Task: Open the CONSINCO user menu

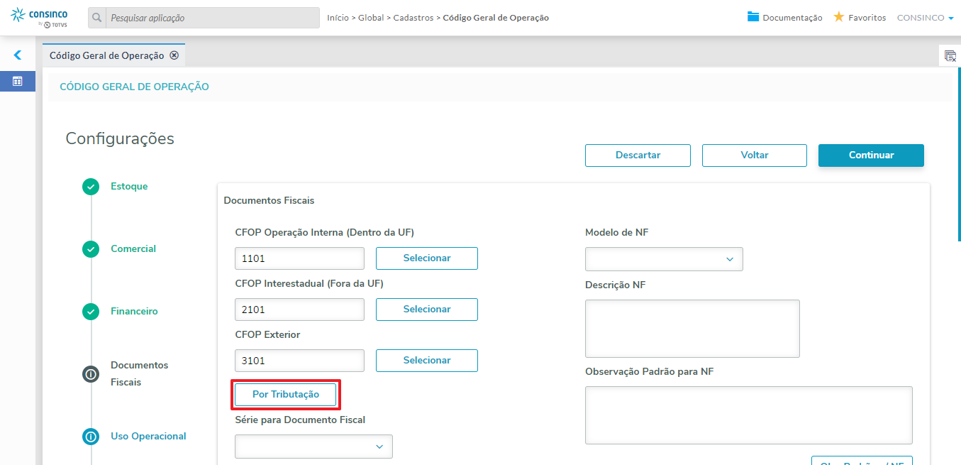Action: click(x=925, y=18)
